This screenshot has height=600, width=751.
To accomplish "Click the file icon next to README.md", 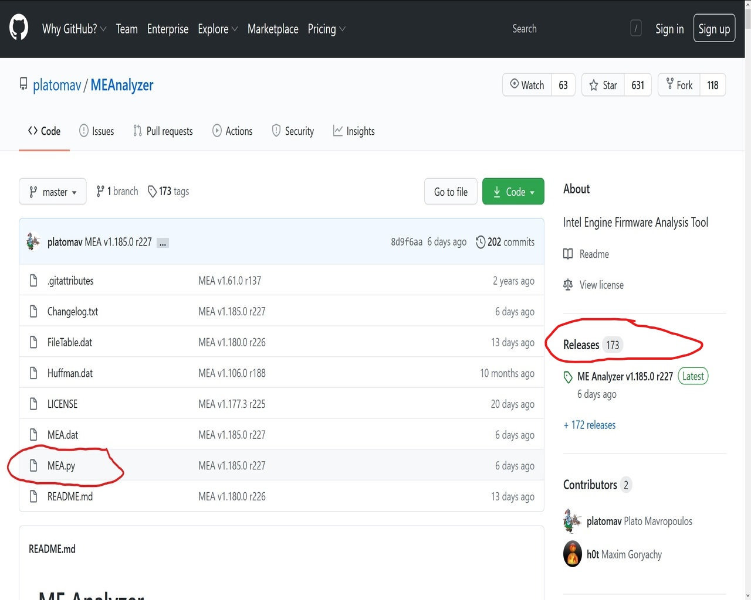I will click(33, 496).
